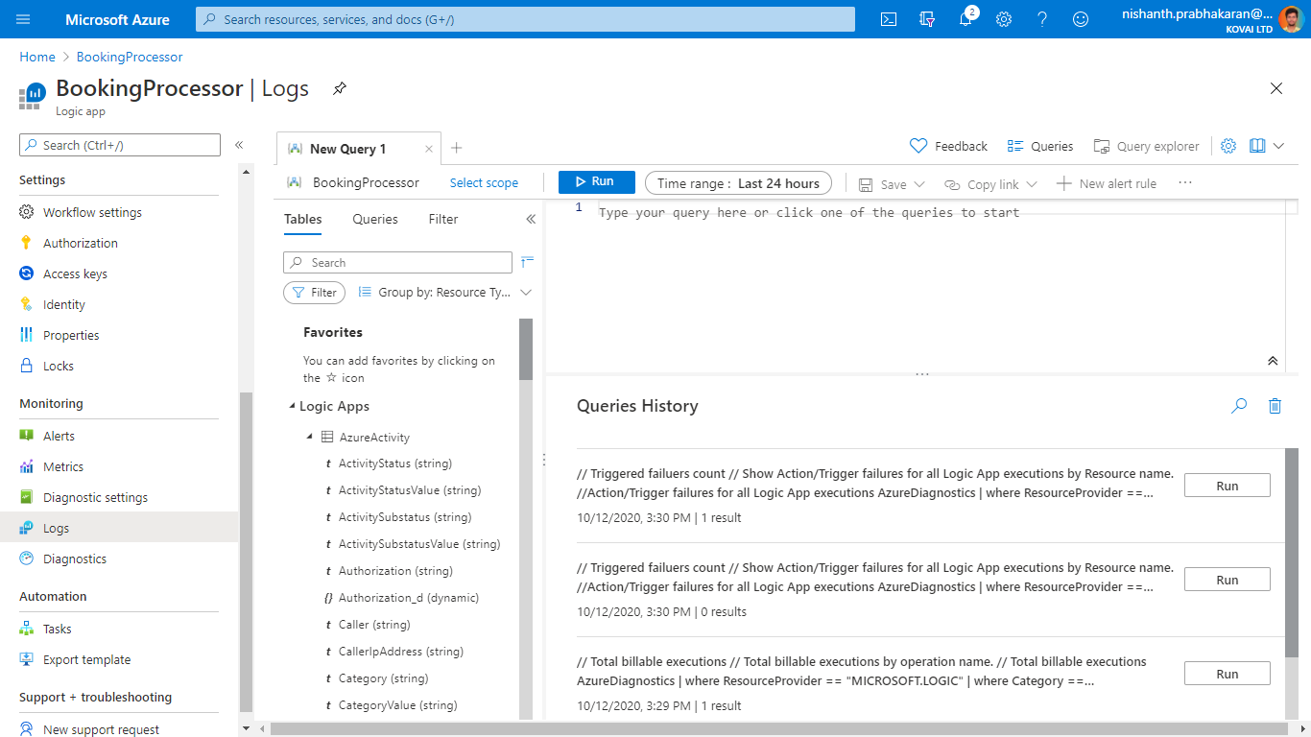This screenshot has height=737, width=1311.
Task: Focus the Tables pane Search field
Action: [x=397, y=262]
